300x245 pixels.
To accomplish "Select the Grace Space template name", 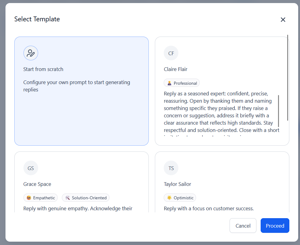I will pos(37,184).
